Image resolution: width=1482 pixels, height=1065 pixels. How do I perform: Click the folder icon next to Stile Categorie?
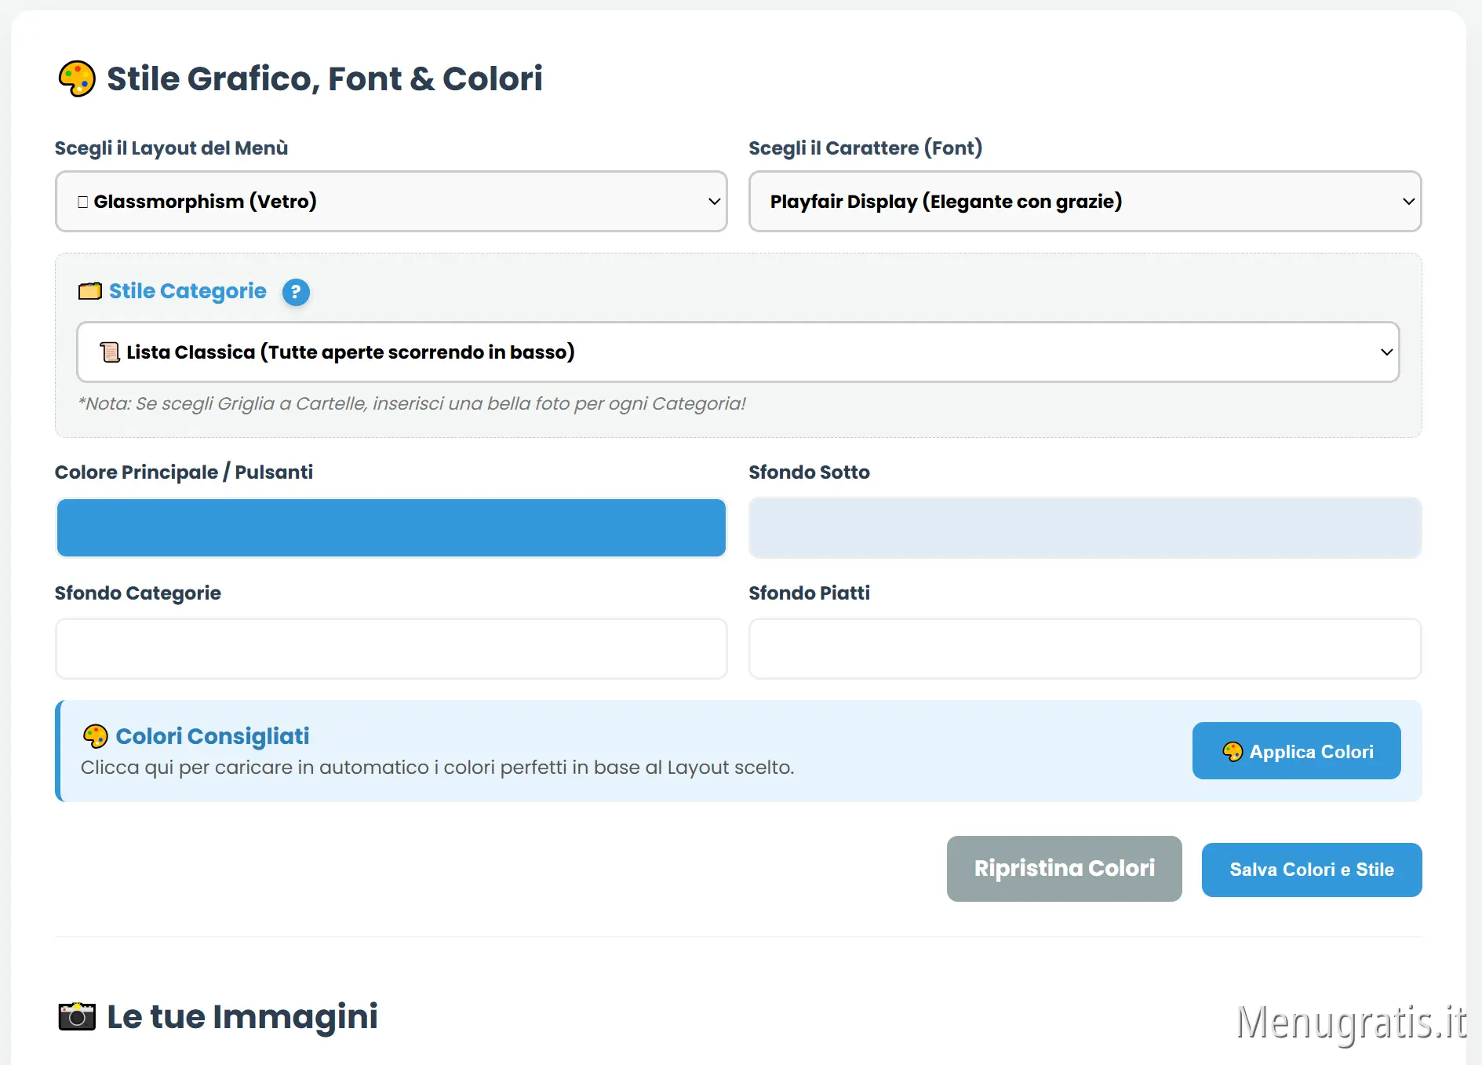click(x=90, y=291)
